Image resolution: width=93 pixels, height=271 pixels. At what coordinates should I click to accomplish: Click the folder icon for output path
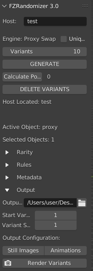pos(82,203)
